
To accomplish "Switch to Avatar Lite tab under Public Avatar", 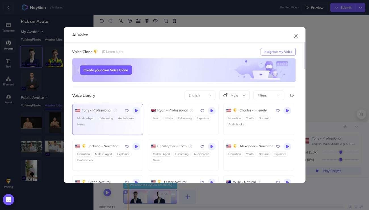I will pos(53,105).
